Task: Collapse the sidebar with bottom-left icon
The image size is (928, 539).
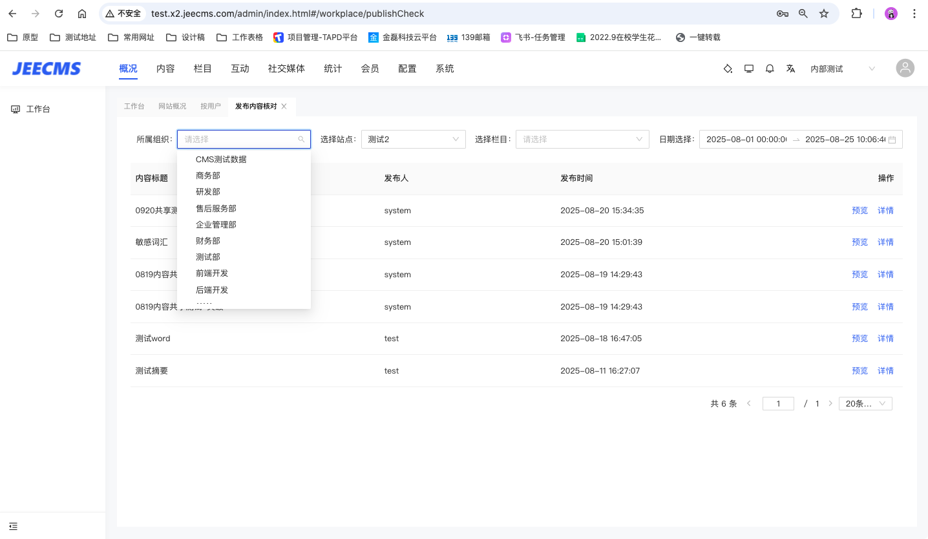Action: [x=14, y=526]
